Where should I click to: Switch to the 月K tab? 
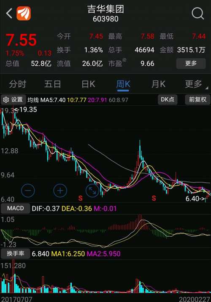point(158,84)
